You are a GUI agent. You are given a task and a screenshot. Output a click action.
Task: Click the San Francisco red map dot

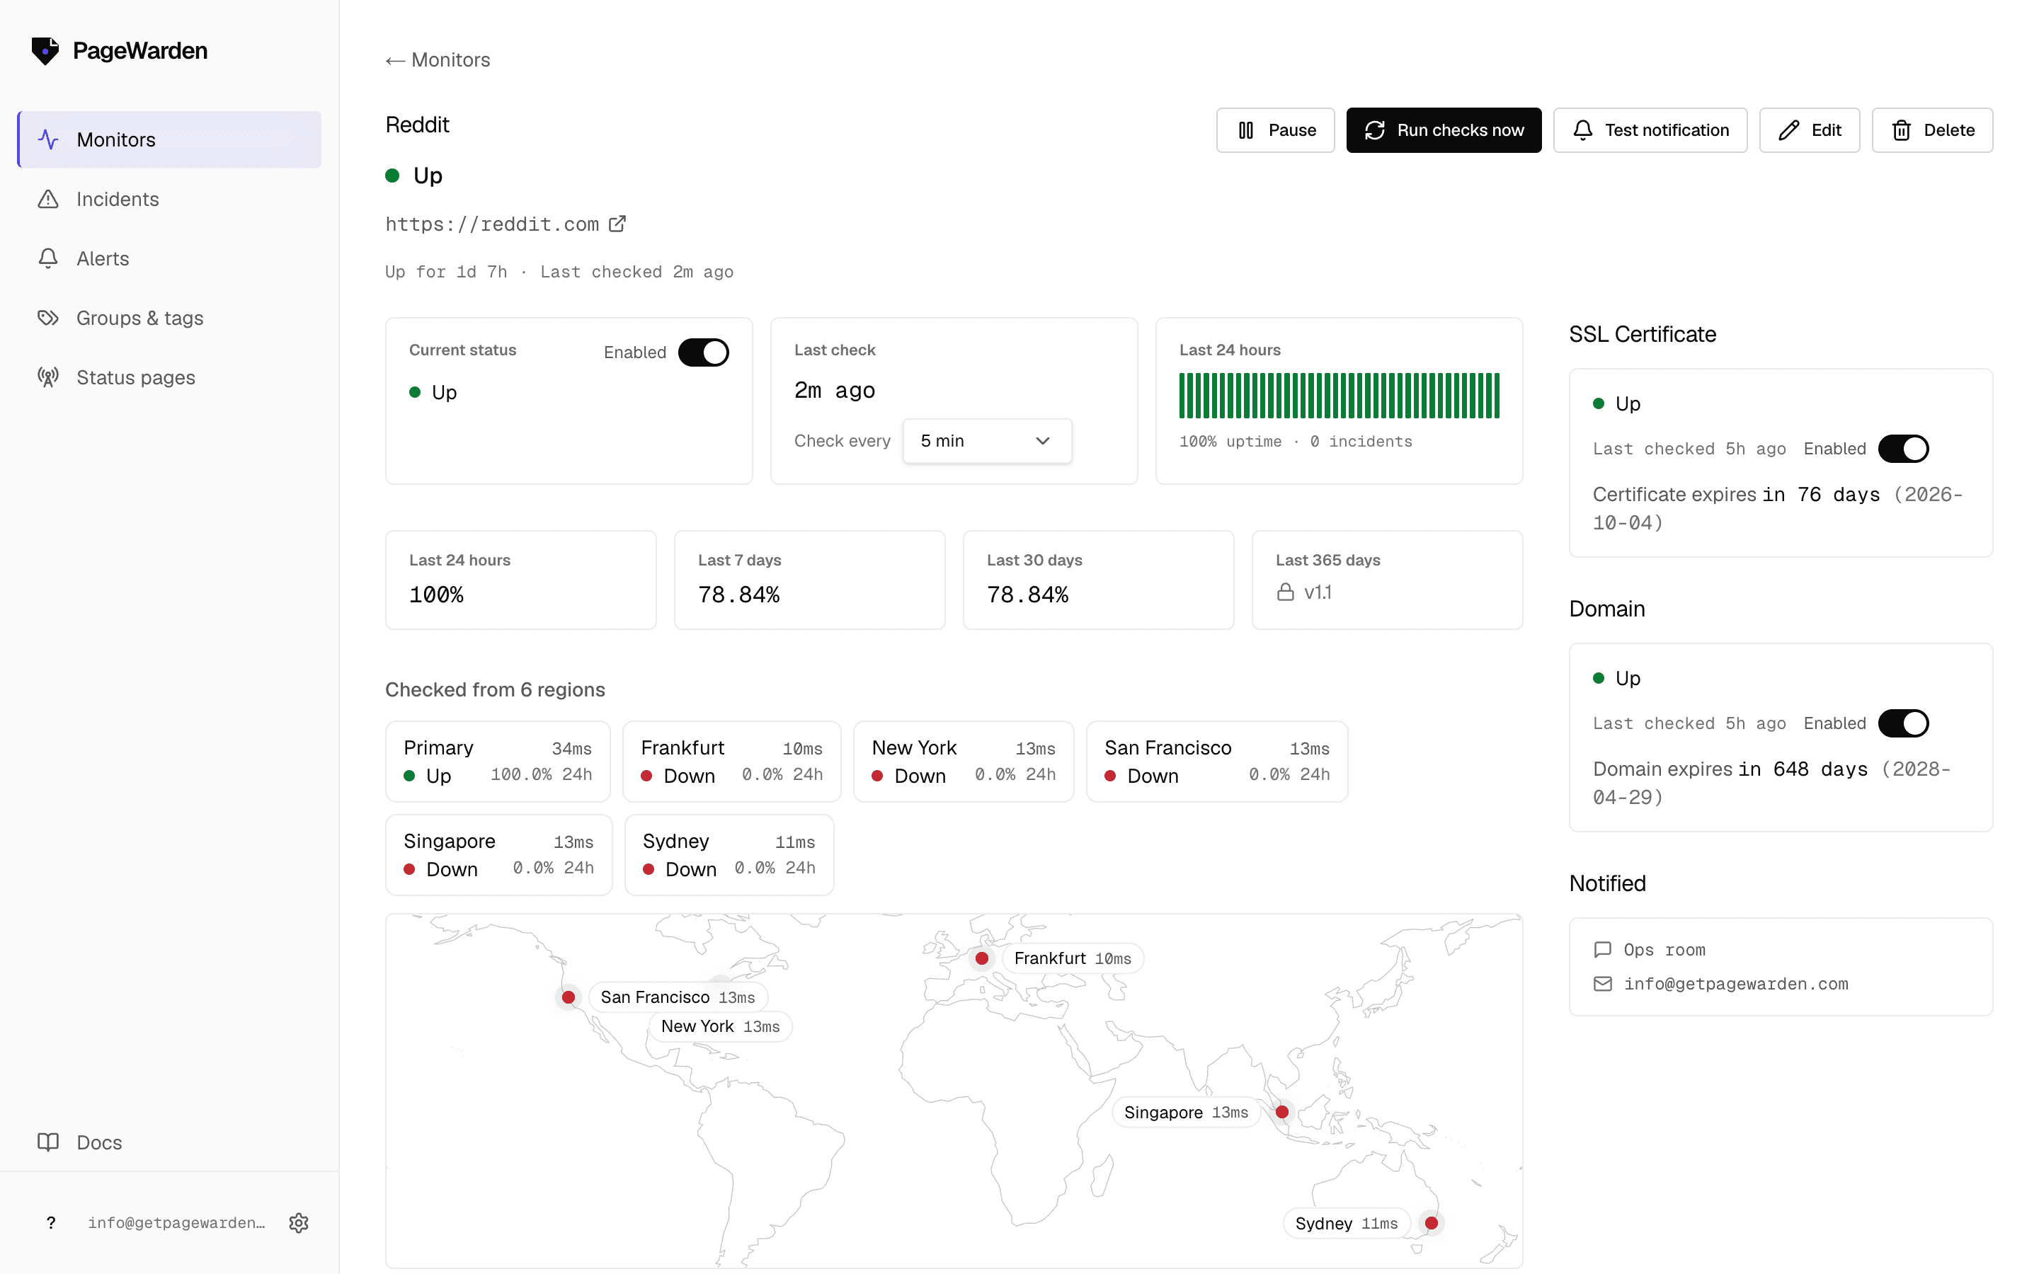click(569, 997)
